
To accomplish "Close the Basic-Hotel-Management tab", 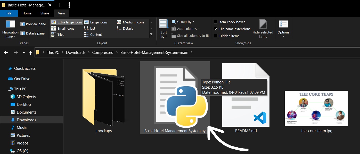I will [50, 5].
